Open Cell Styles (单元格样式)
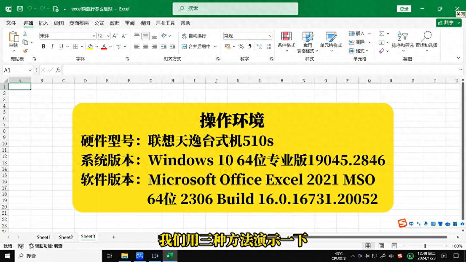 coord(331,42)
